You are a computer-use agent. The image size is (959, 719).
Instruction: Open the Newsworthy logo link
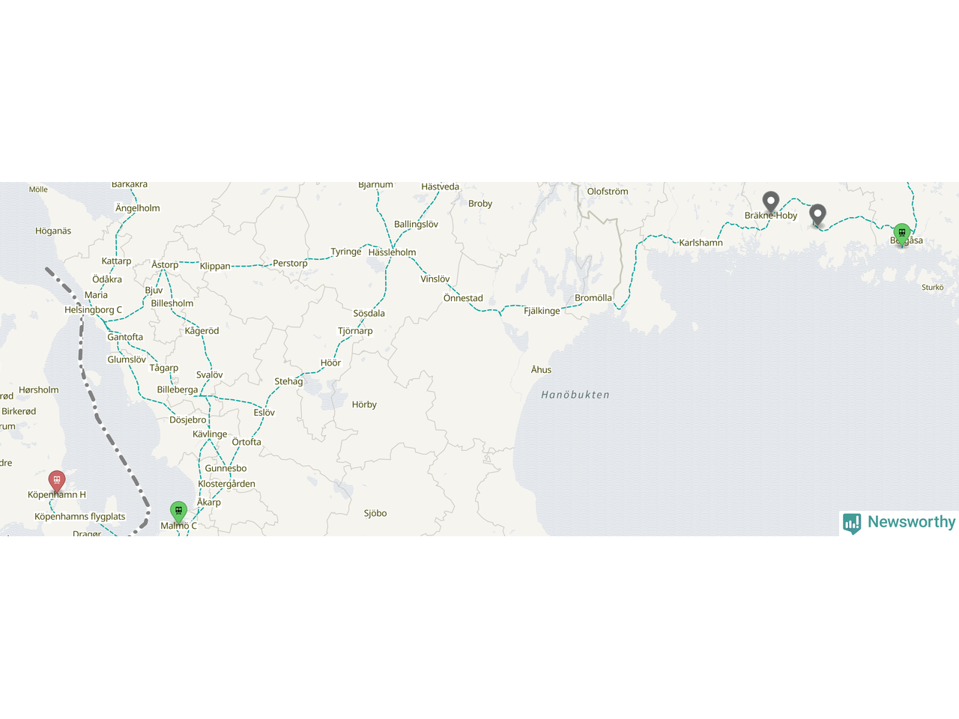point(899,523)
